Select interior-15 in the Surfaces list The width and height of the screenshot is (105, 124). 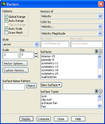[69, 56]
